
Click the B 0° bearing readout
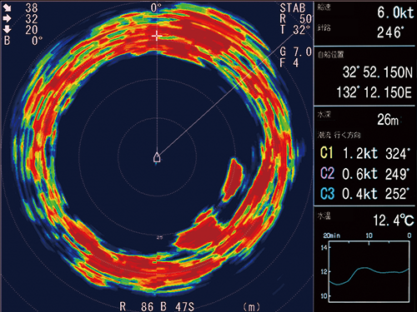23,41
